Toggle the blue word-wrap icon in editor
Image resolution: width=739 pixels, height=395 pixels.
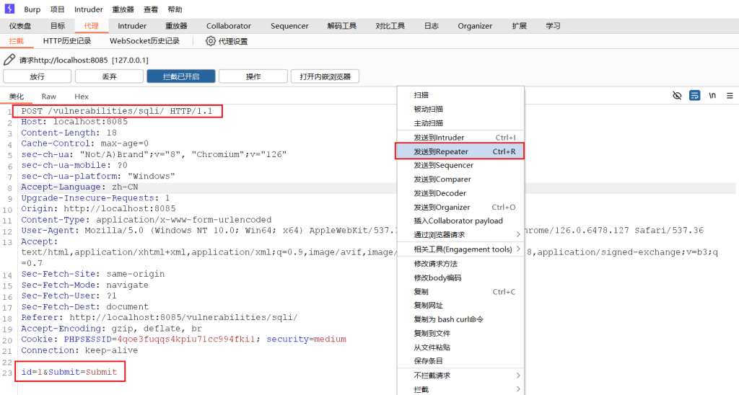click(x=694, y=96)
